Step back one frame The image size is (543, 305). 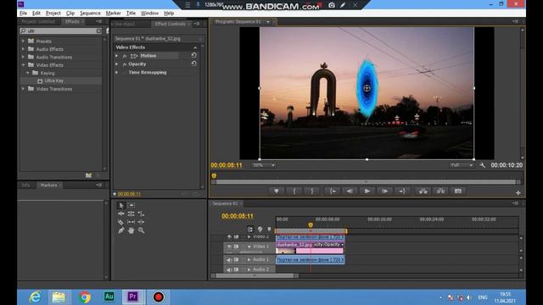[x=350, y=191]
